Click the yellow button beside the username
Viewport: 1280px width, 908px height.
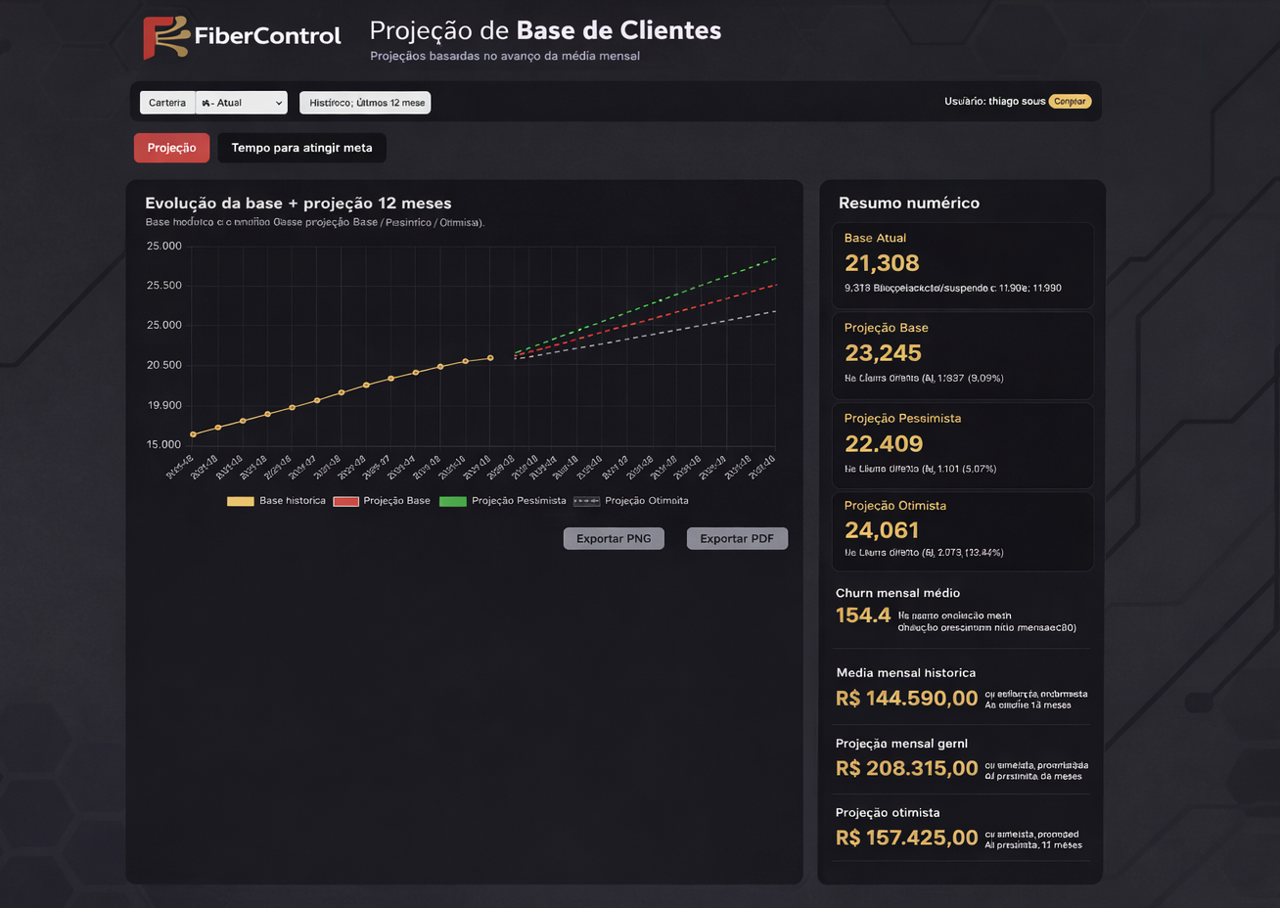[1070, 102]
